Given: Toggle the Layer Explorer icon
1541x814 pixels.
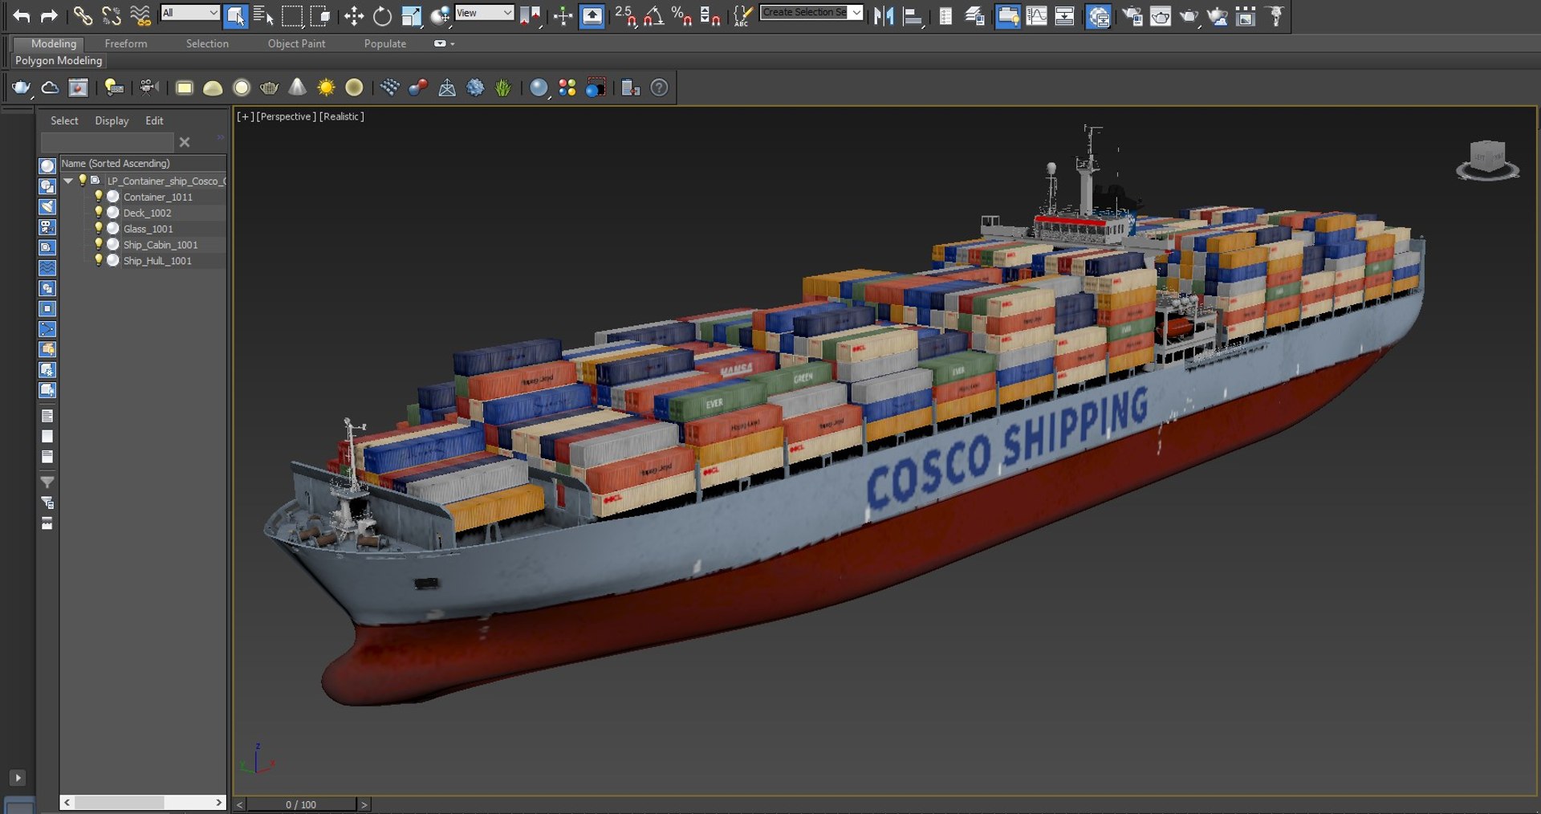Looking at the screenshot, I should click(x=975, y=15).
